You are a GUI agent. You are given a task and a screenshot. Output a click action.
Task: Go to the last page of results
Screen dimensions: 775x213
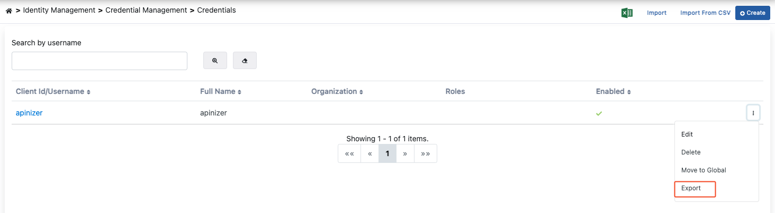425,153
